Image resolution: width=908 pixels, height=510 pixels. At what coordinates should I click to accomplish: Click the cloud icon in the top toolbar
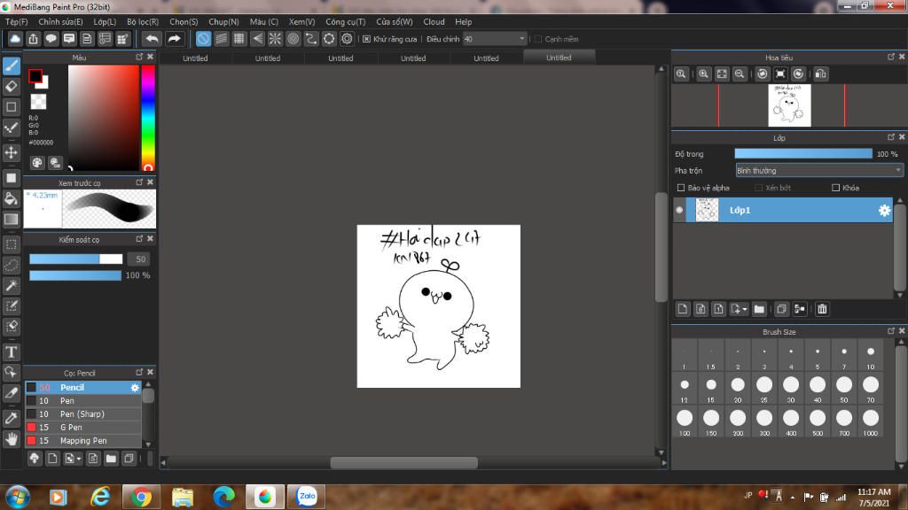tap(15, 39)
